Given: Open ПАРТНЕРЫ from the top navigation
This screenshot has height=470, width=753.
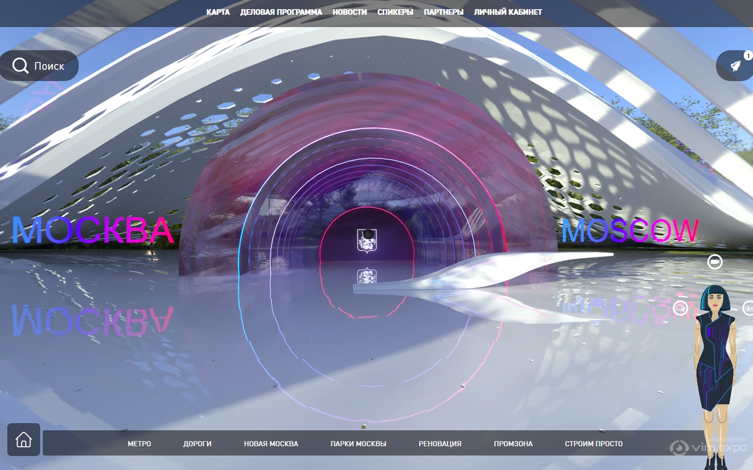Looking at the screenshot, I should tap(443, 12).
